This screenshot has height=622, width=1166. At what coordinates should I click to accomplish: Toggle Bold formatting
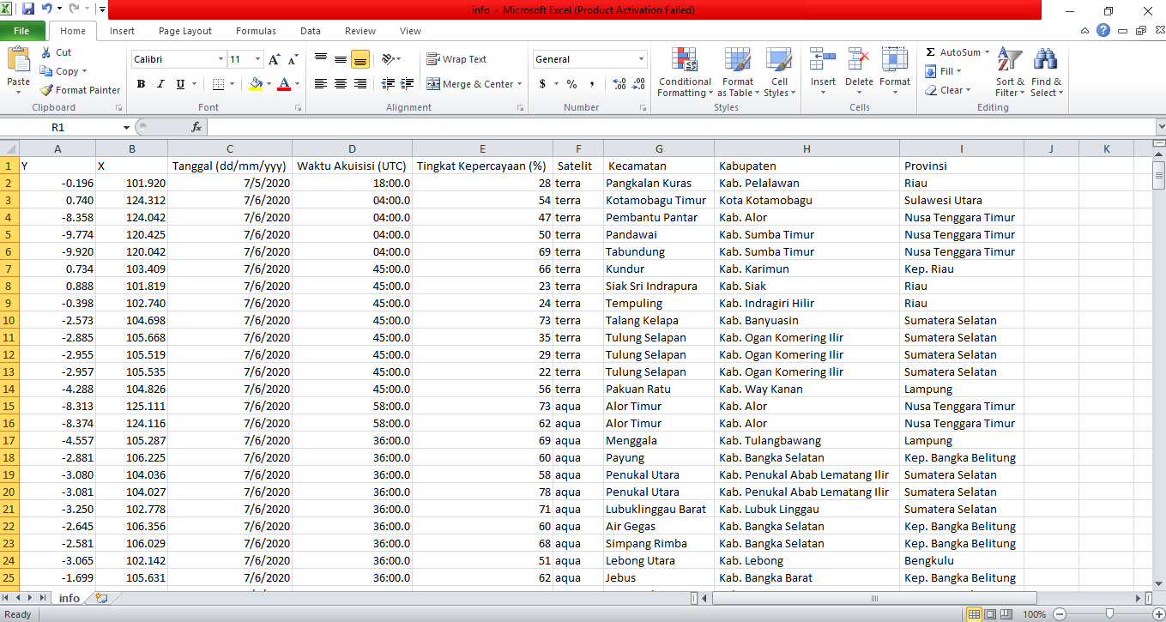141,84
